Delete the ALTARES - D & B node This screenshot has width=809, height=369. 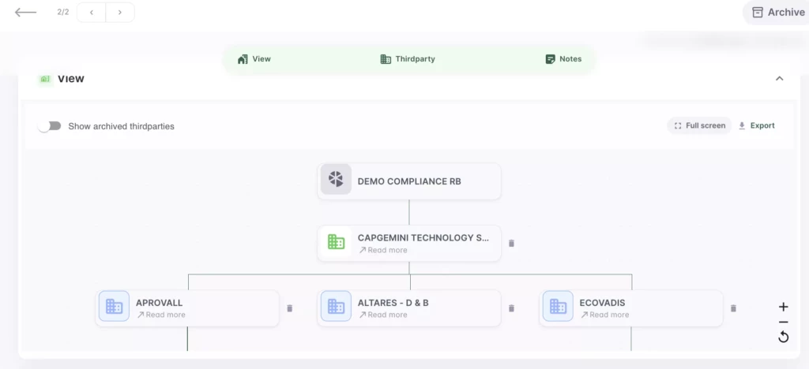coord(511,308)
